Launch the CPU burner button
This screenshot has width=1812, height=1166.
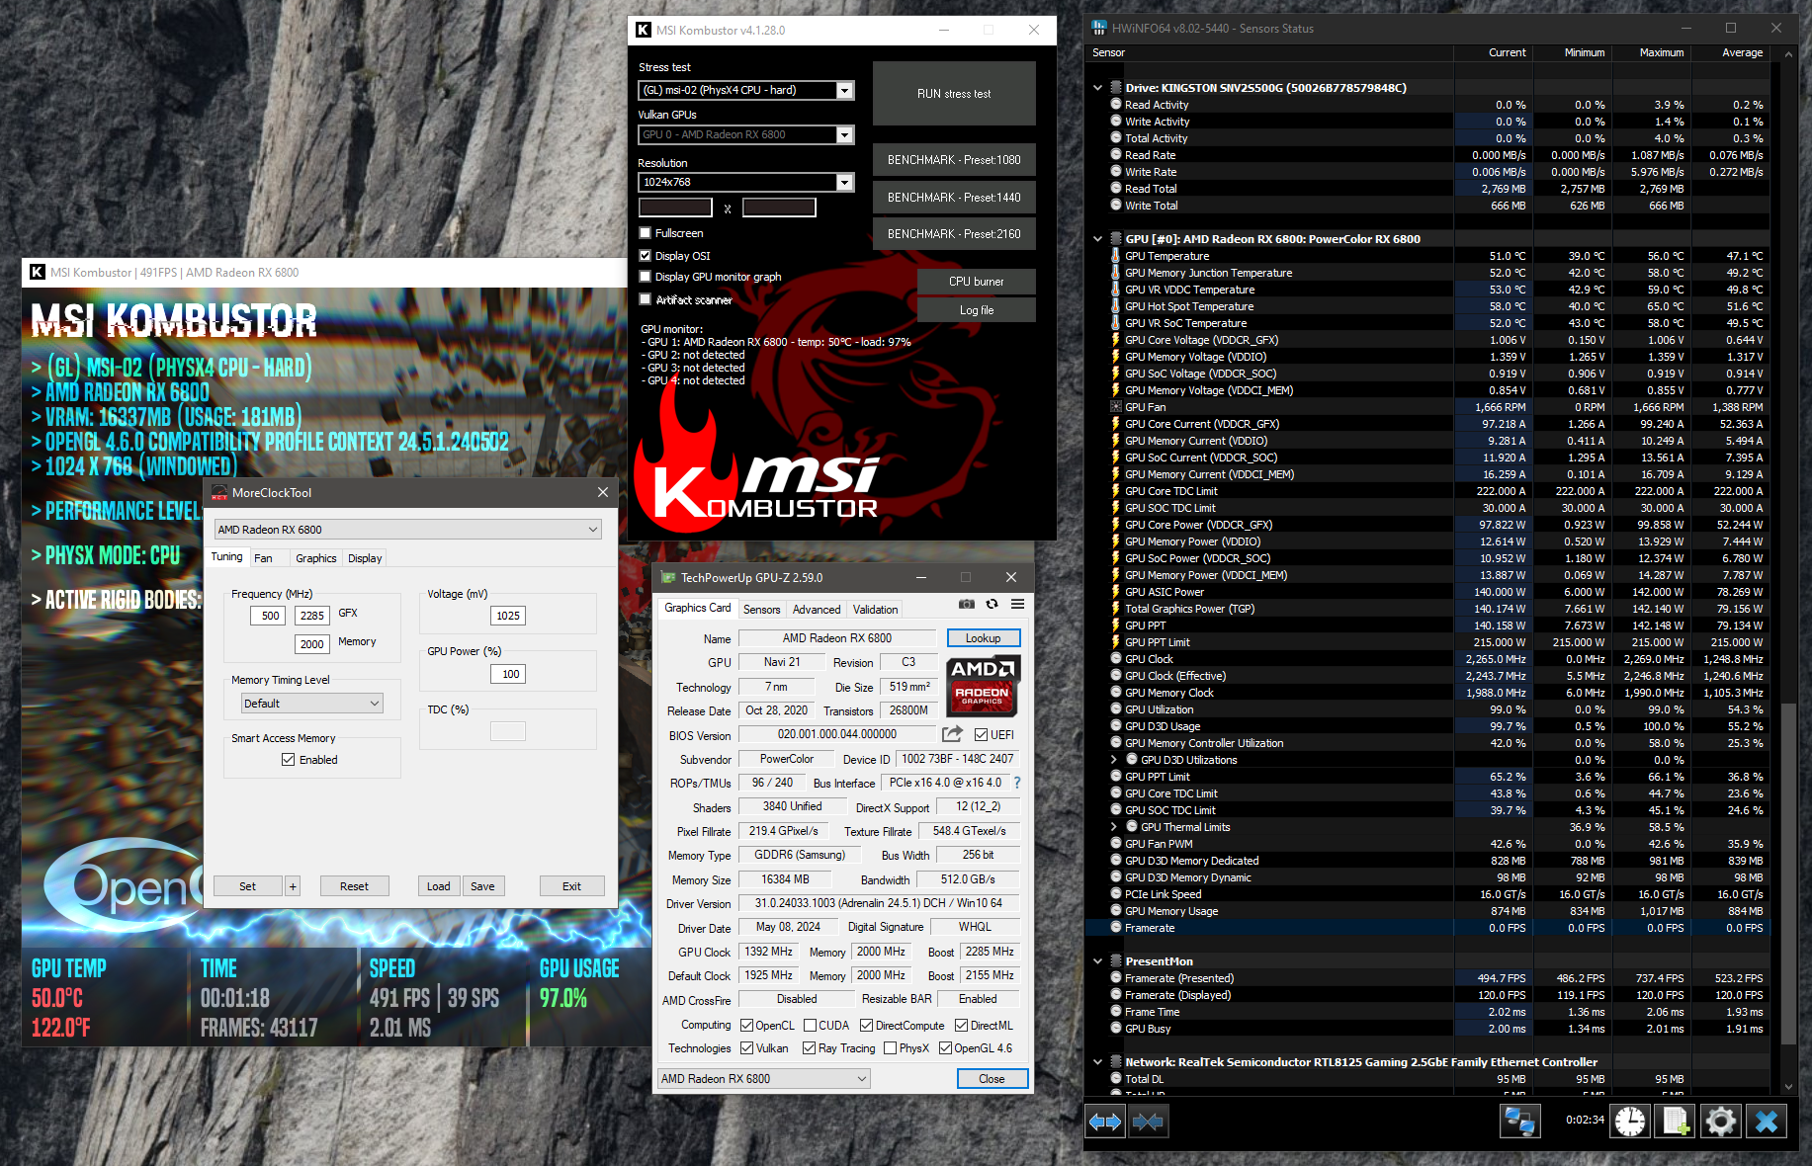point(977,282)
